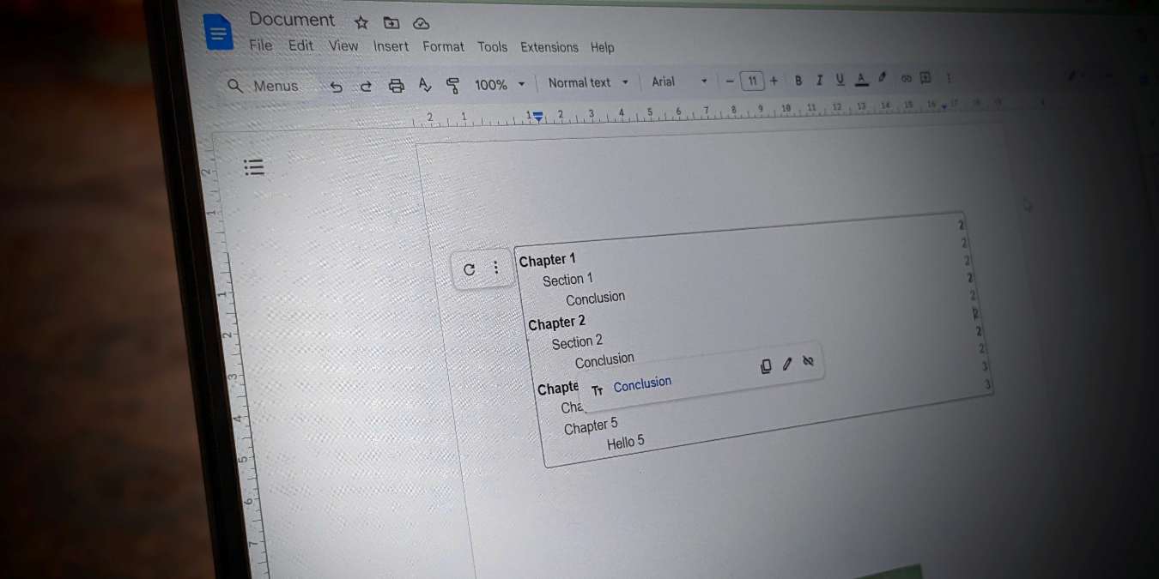Refresh the table of contents
This screenshot has width=1159, height=579.
(x=469, y=268)
